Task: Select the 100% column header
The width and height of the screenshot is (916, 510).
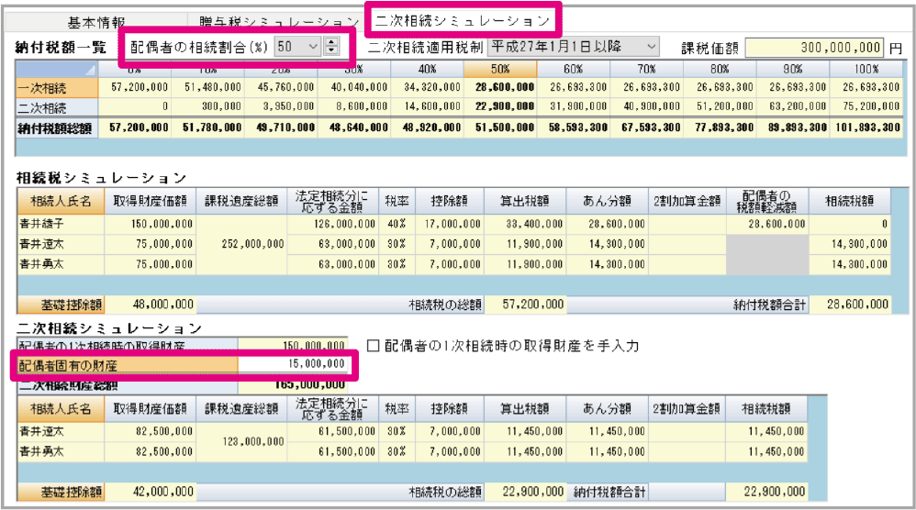Action: (x=866, y=70)
